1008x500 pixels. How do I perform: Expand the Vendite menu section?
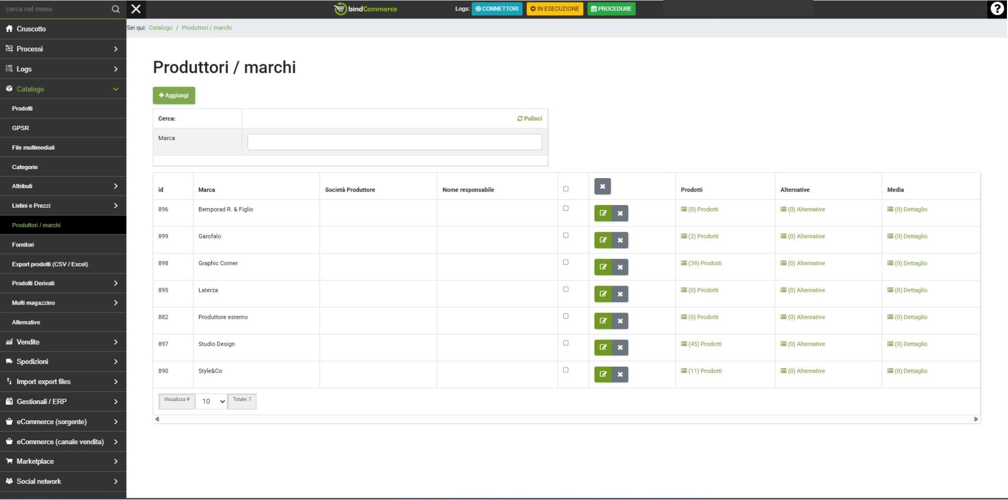point(63,342)
